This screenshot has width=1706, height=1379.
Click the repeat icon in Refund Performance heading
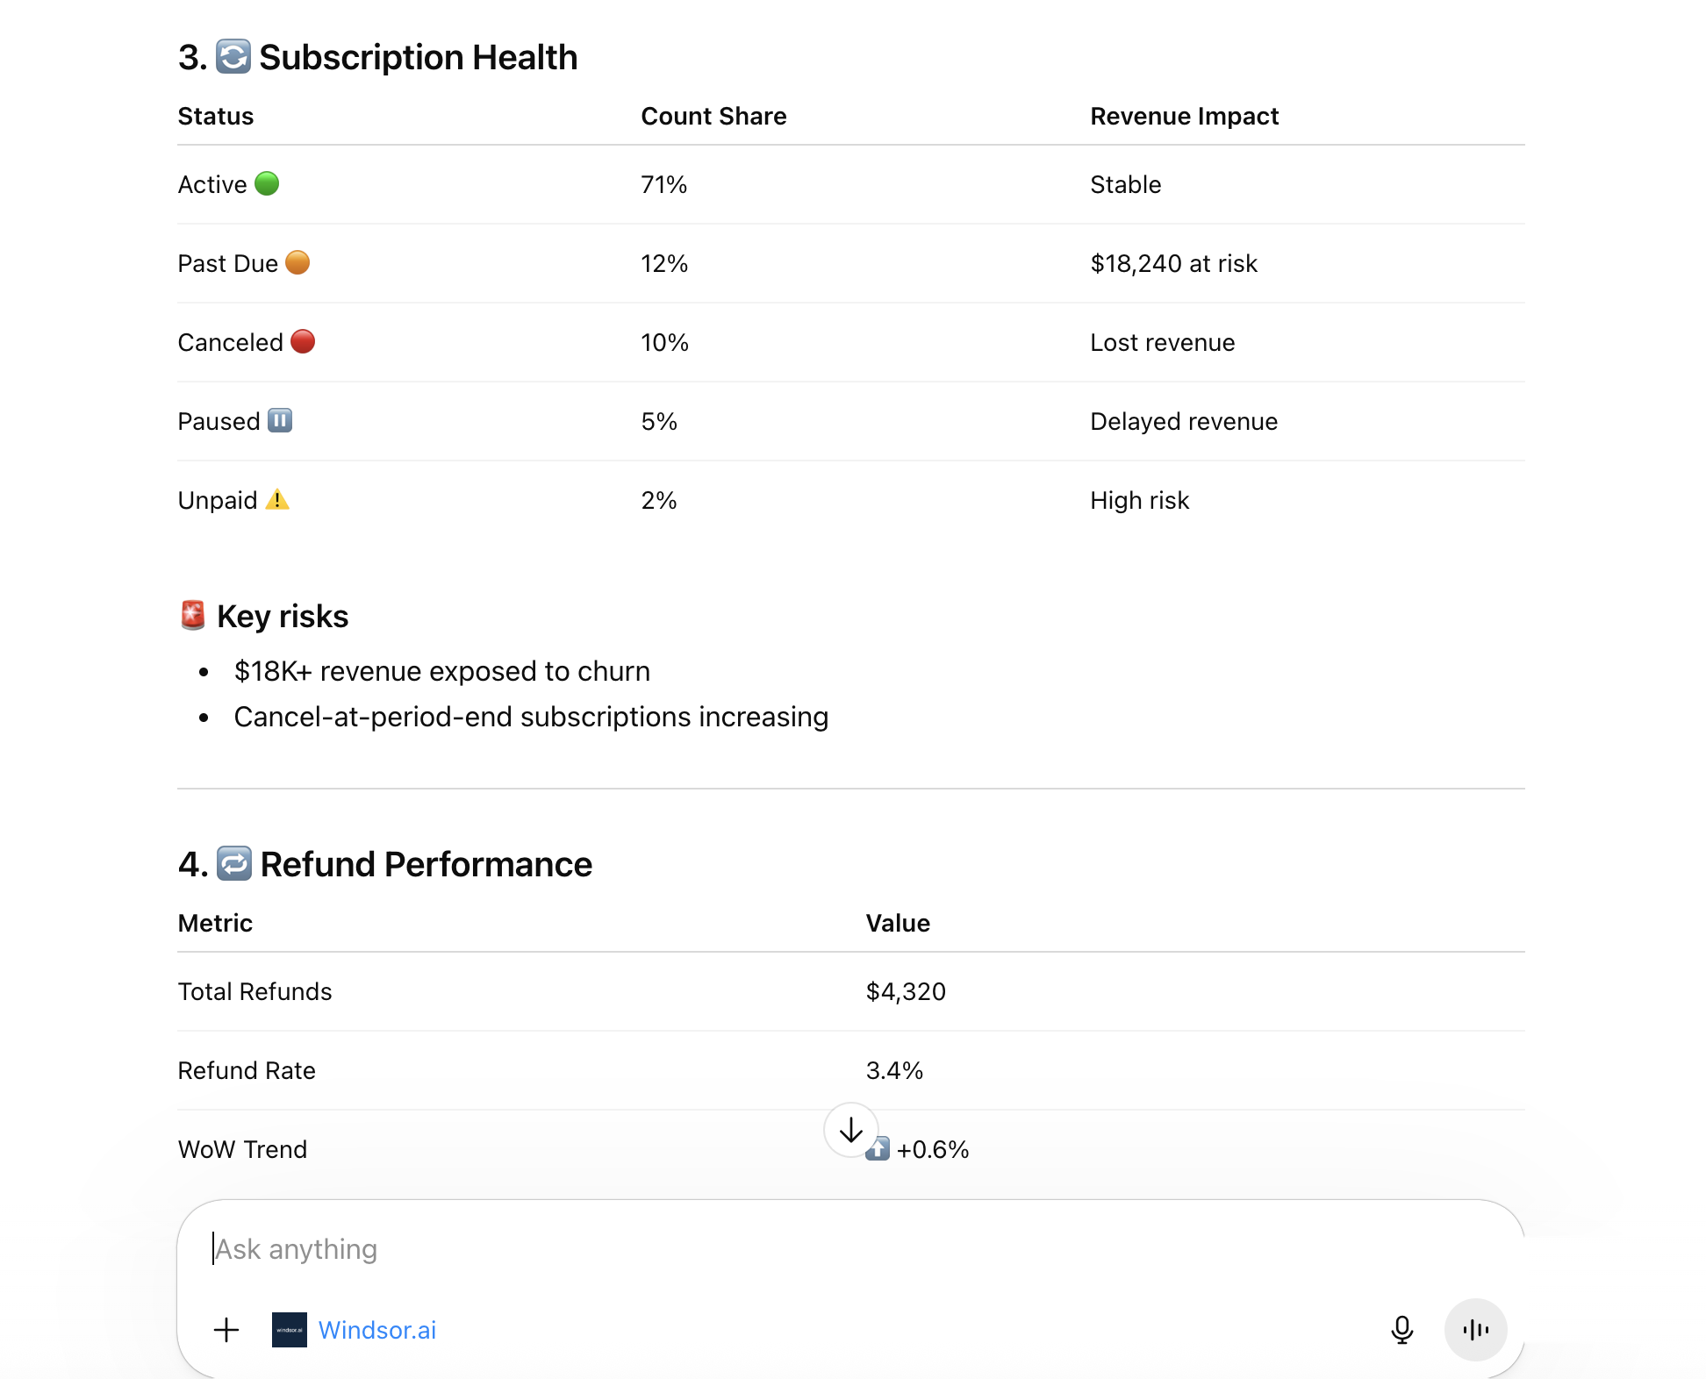coord(232,864)
